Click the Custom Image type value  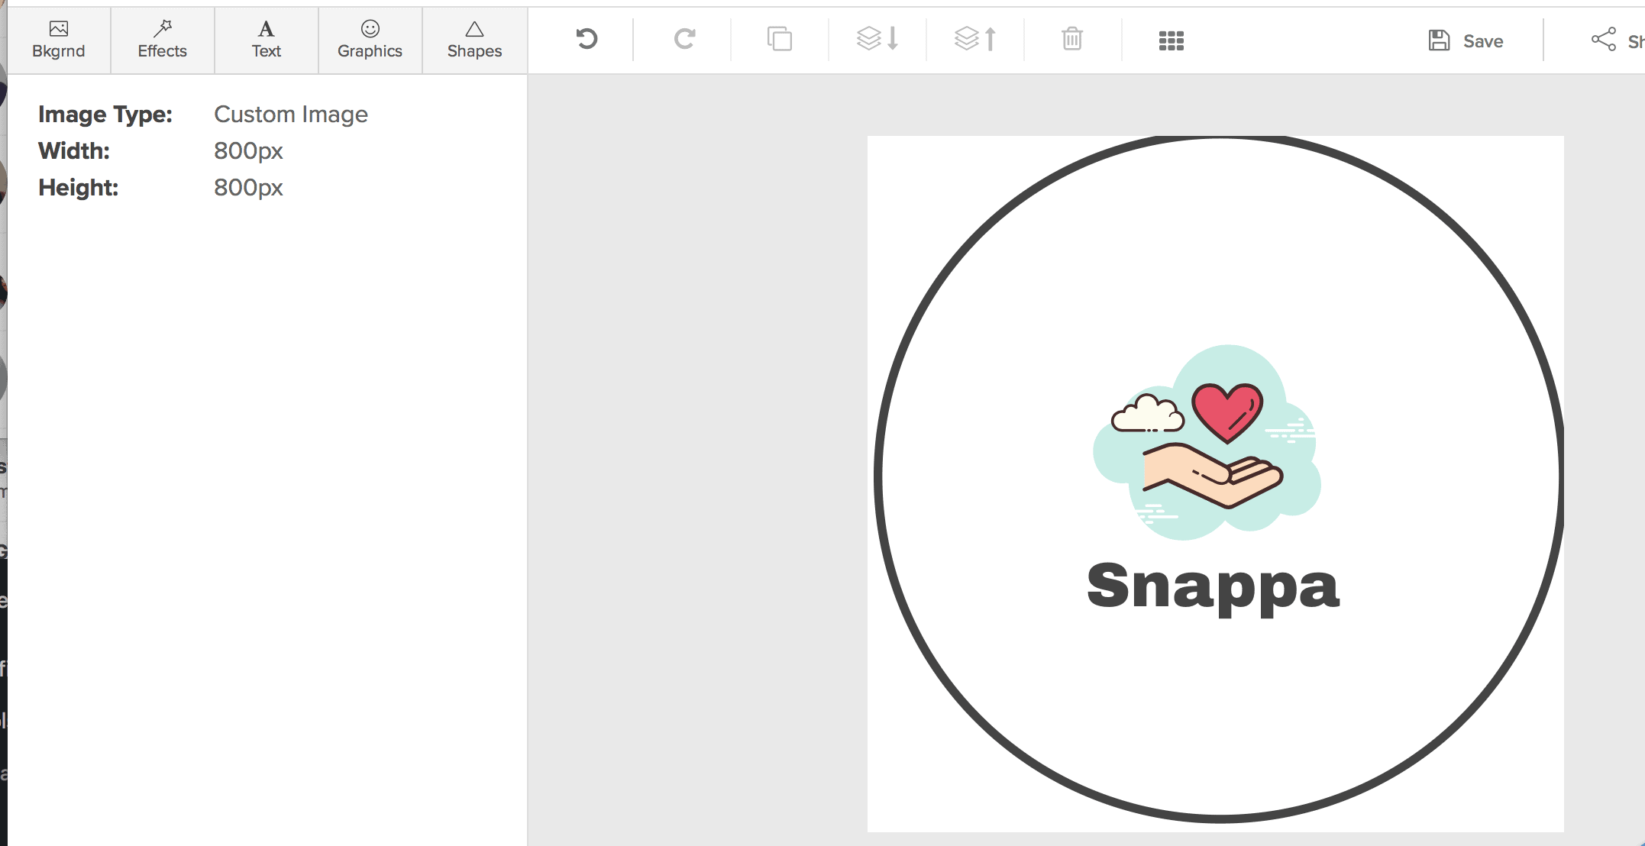point(291,115)
